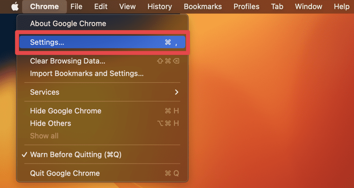Open the Help menu
The image size is (354, 188).
pyautogui.click(x=341, y=7)
